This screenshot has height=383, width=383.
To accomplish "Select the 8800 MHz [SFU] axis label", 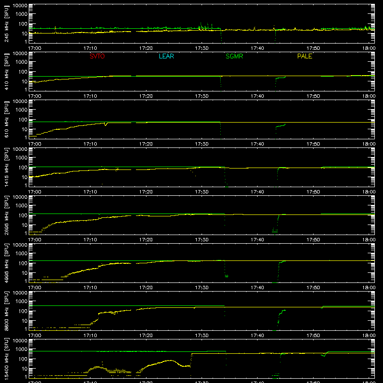I will [7, 311].
